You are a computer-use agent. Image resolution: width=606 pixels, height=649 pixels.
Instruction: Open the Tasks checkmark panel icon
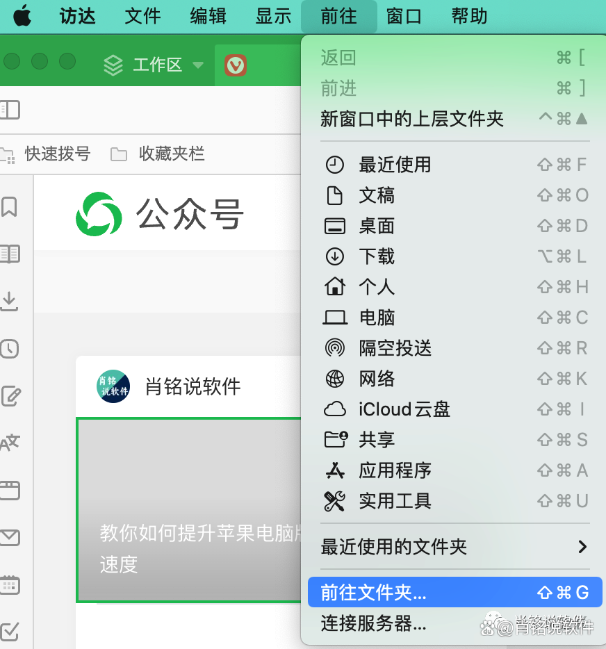click(x=9, y=631)
